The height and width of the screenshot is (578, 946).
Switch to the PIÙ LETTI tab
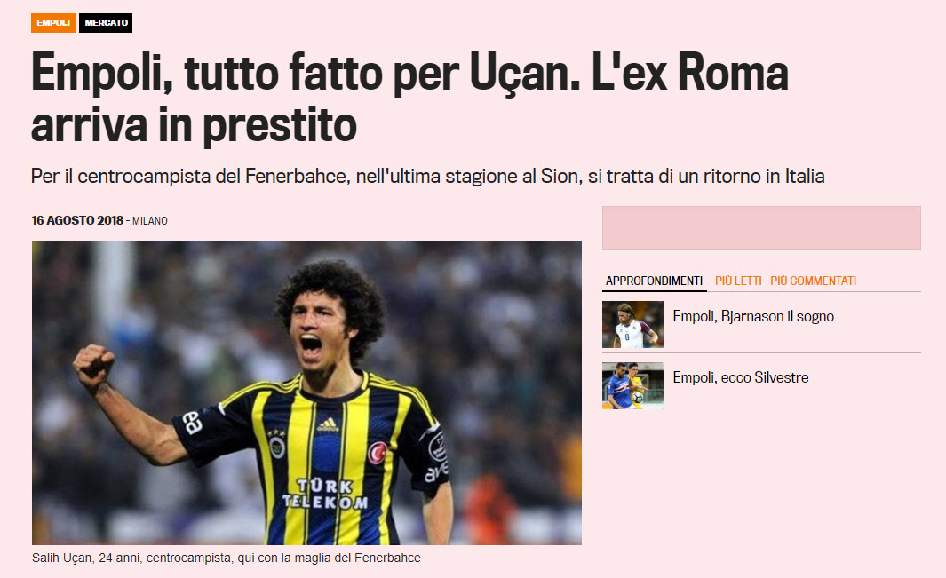(x=738, y=281)
